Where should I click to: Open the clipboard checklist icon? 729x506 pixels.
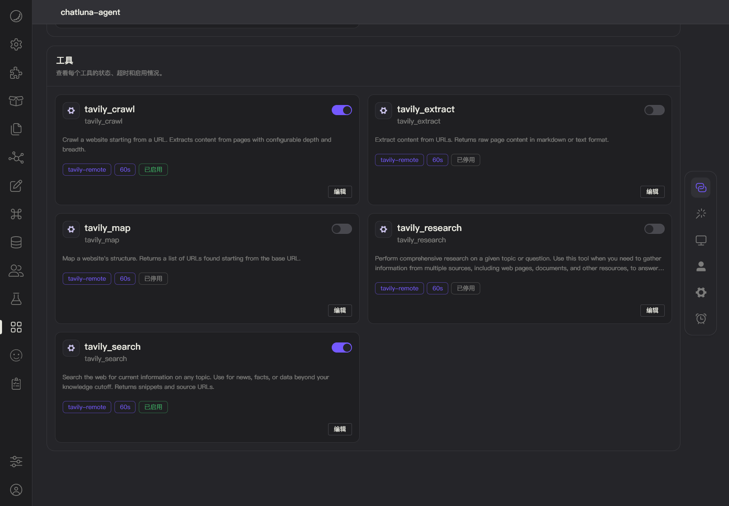click(16, 384)
